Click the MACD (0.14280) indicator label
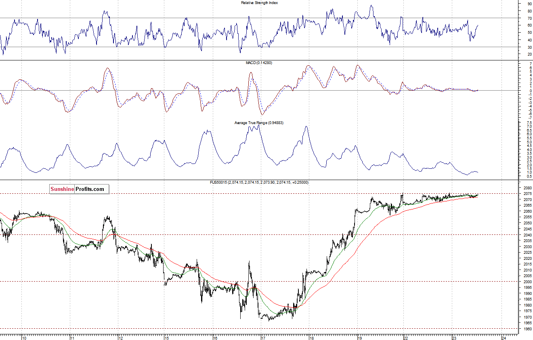The width and height of the screenshot is (533, 340). (259, 62)
